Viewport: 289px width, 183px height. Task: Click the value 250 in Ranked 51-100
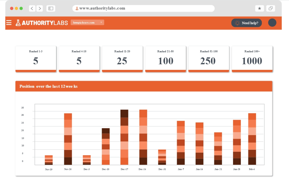[x=208, y=61]
